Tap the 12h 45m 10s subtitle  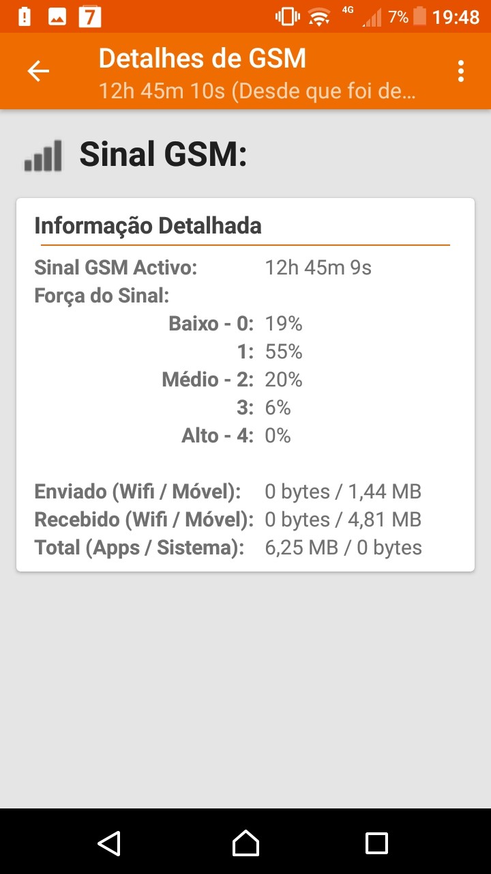(x=256, y=91)
